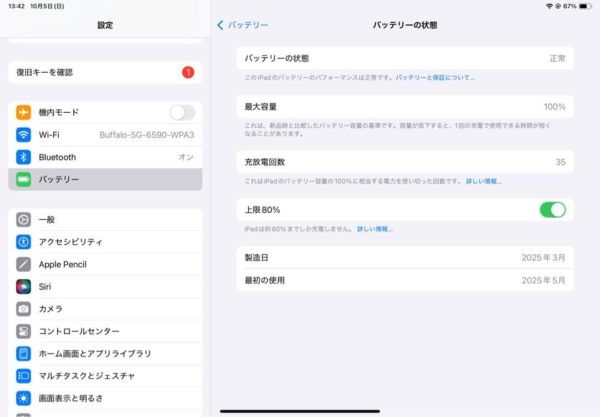Image resolution: width=600 pixels, height=417 pixels.
Task: Select マルチタスクとジェスチャ row
Action: pos(106,376)
